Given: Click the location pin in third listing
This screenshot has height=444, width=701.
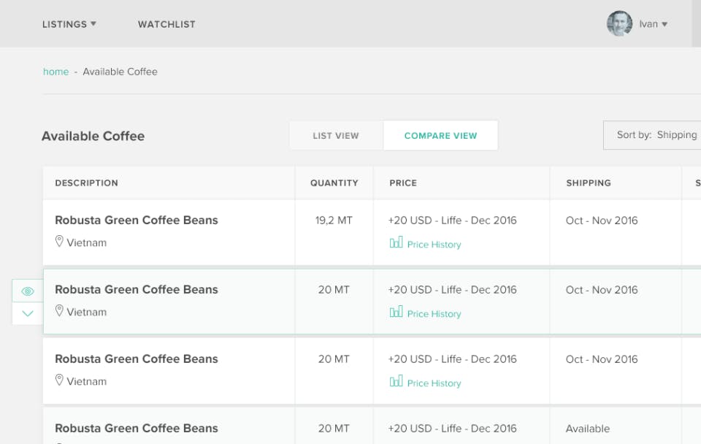Looking at the screenshot, I should pyautogui.click(x=60, y=380).
